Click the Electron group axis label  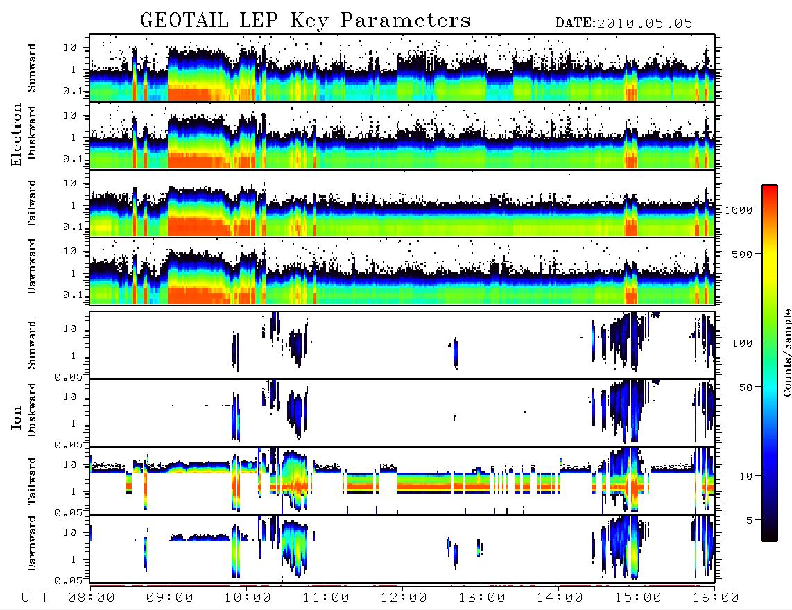(x=16, y=134)
